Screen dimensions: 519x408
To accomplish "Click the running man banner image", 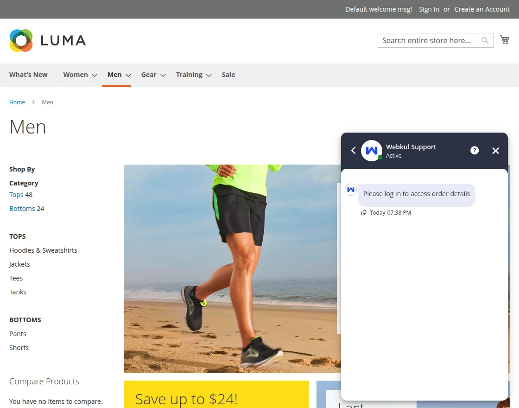I will point(232,268).
